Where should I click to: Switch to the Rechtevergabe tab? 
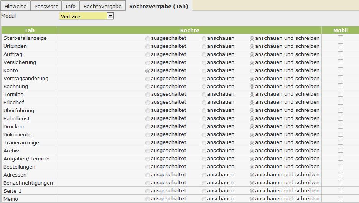102,6
